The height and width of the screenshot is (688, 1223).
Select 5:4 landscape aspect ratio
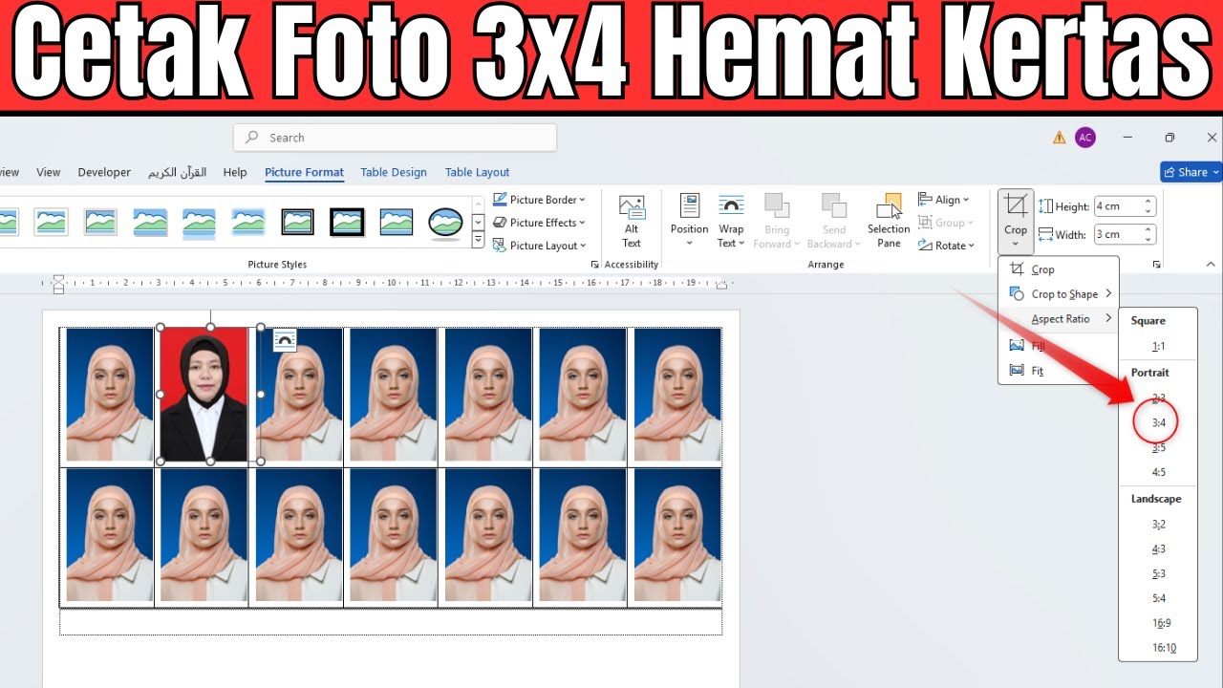click(1158, 599)
